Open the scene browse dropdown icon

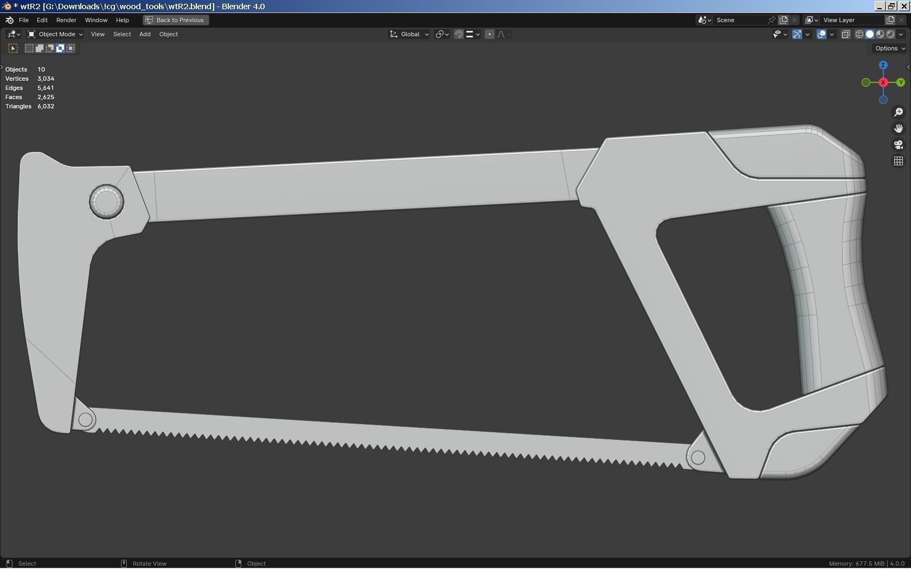click(x=704, y=20)
